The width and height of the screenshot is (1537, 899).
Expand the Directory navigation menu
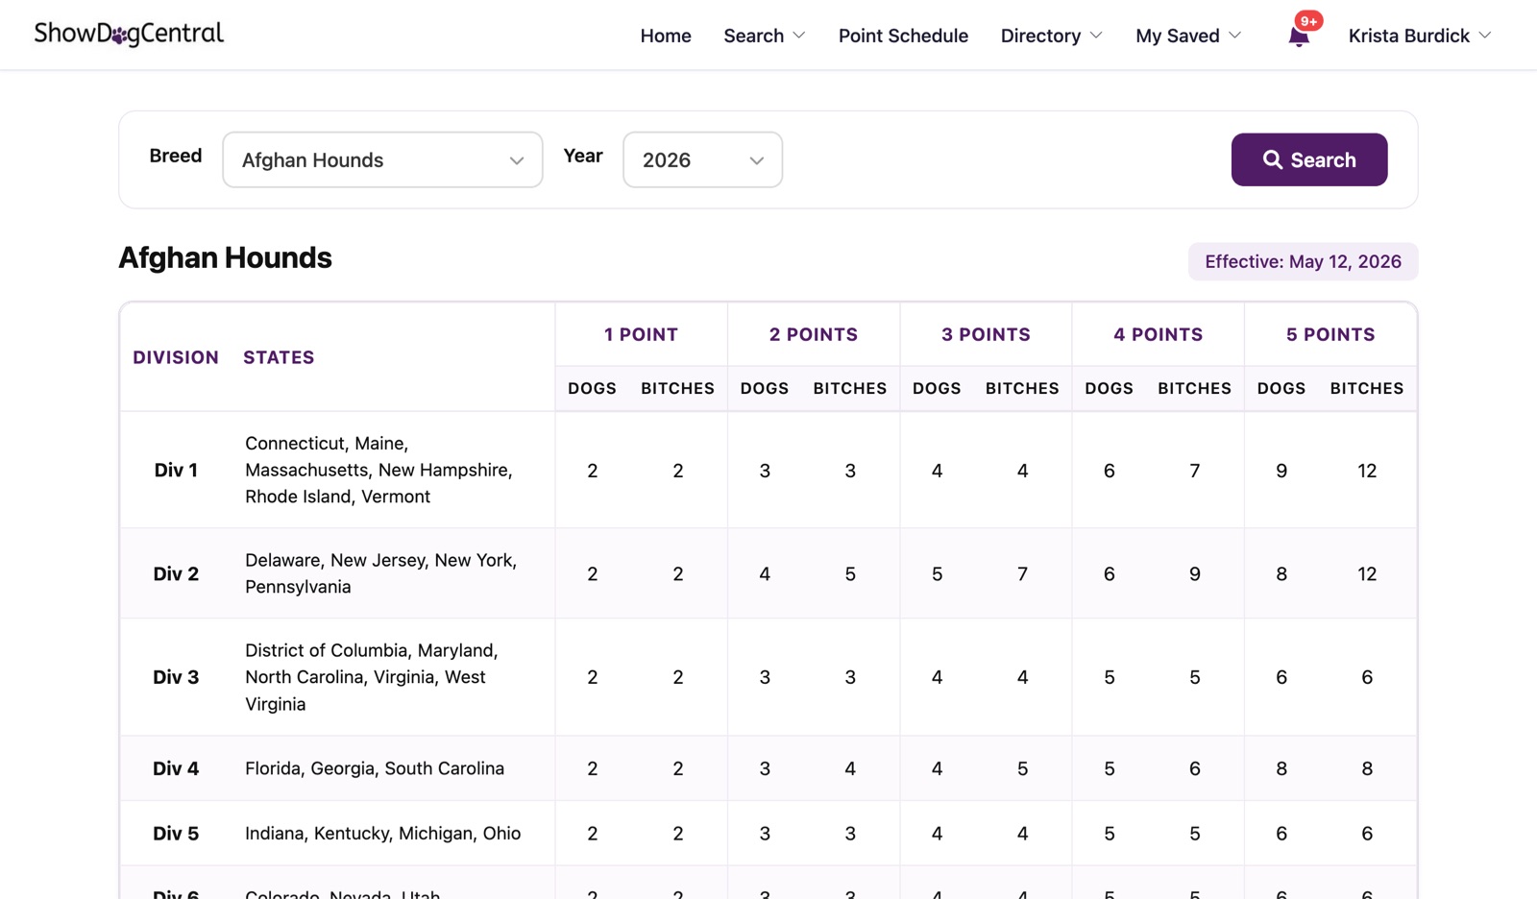[x=1051, y=36]
